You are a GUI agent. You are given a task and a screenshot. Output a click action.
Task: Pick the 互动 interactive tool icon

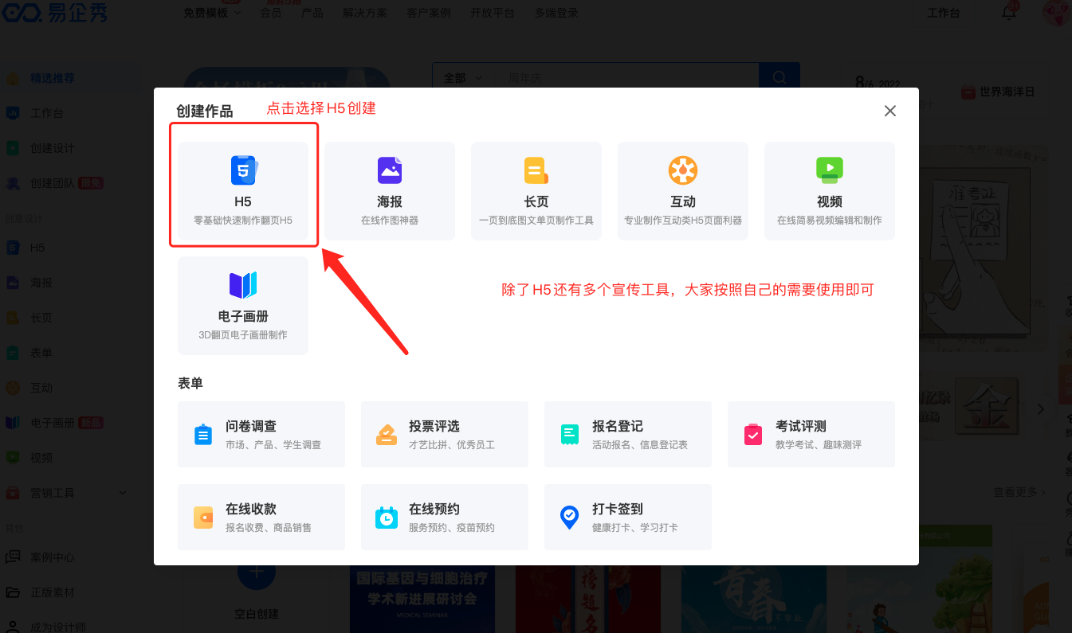[683, 170]
